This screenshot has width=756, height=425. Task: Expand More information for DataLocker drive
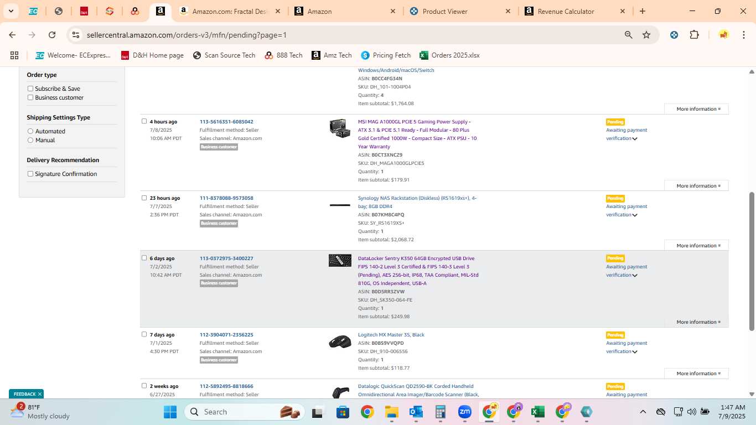(696, 322)
